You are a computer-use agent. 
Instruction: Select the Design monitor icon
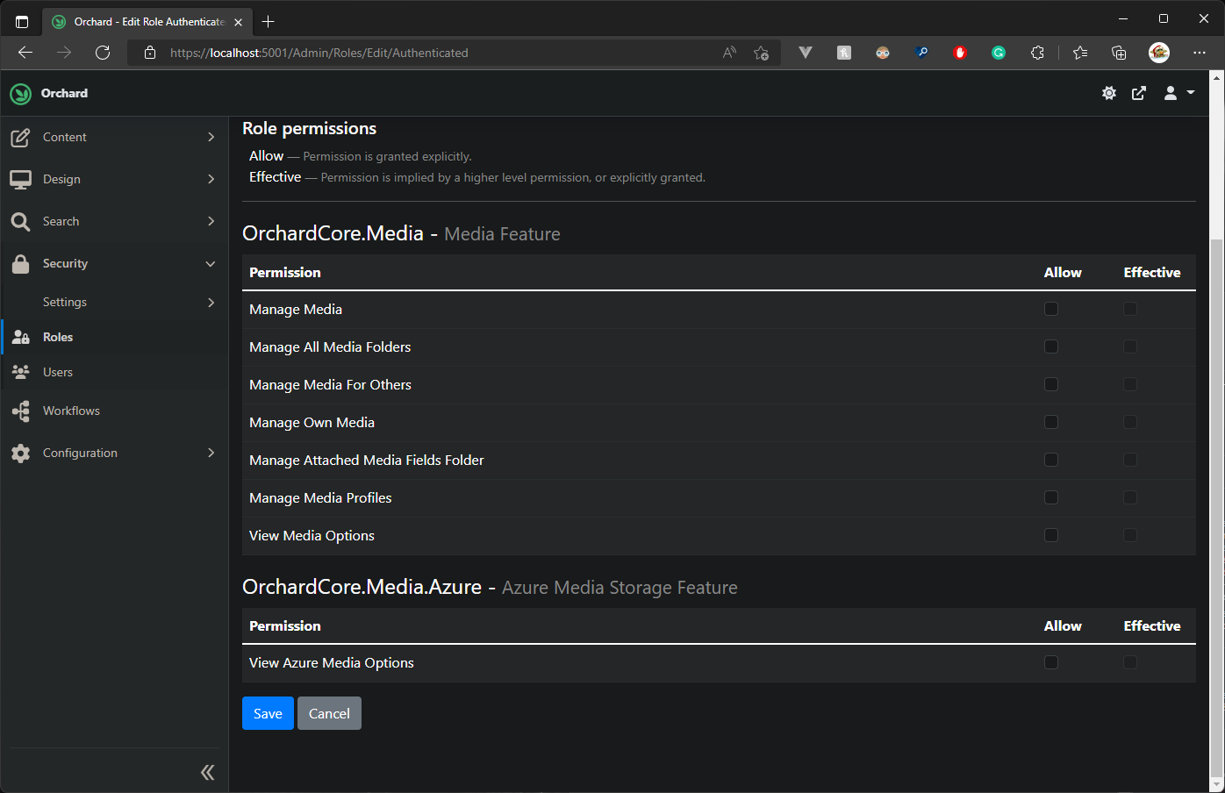(x=20, y=179)
